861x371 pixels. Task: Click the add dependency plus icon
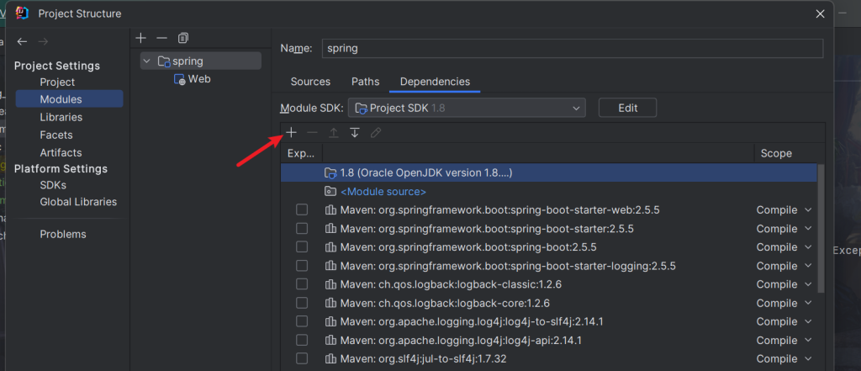291,133
